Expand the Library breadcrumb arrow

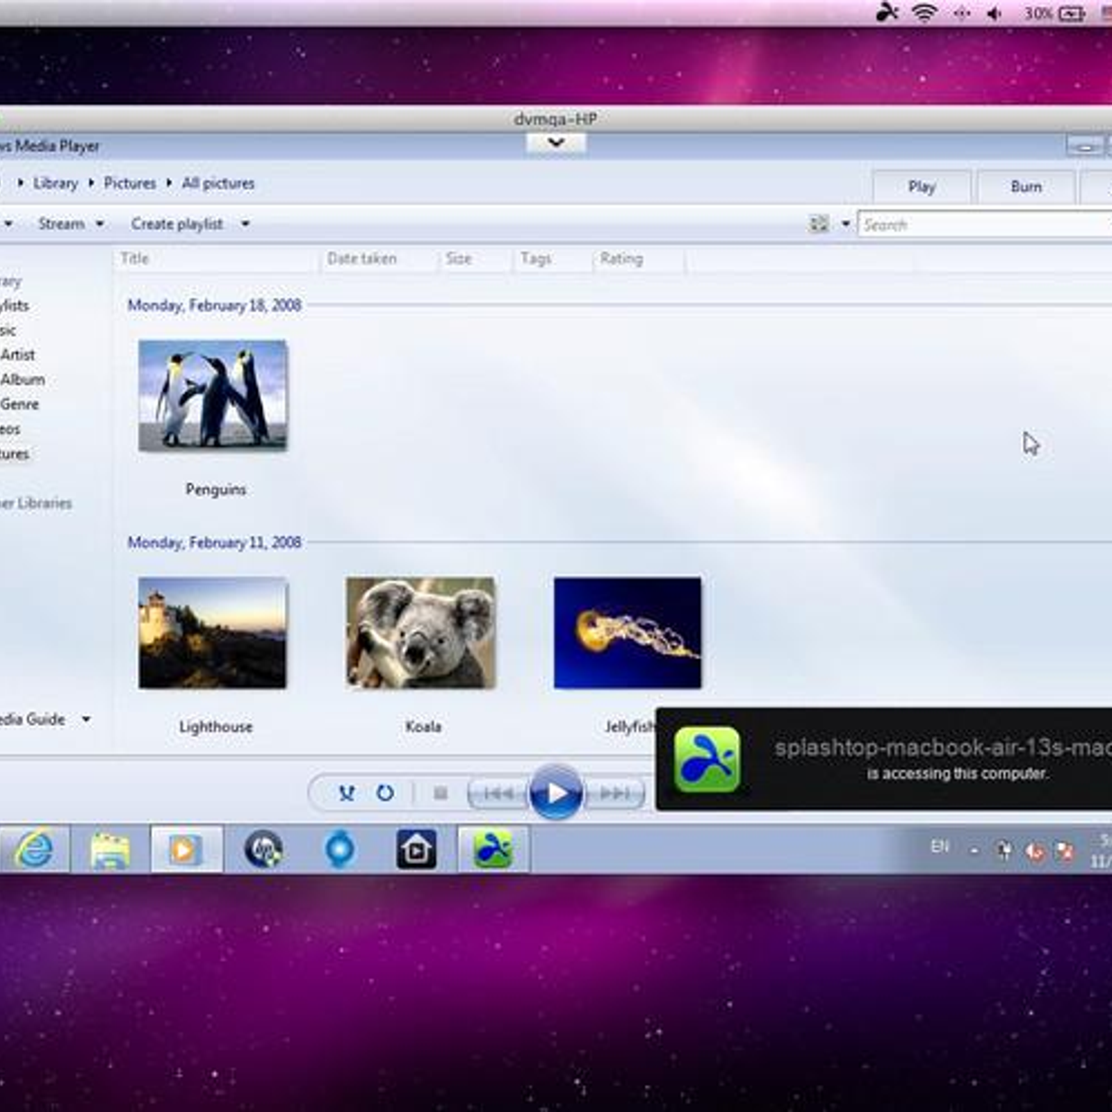click(91, 183)
